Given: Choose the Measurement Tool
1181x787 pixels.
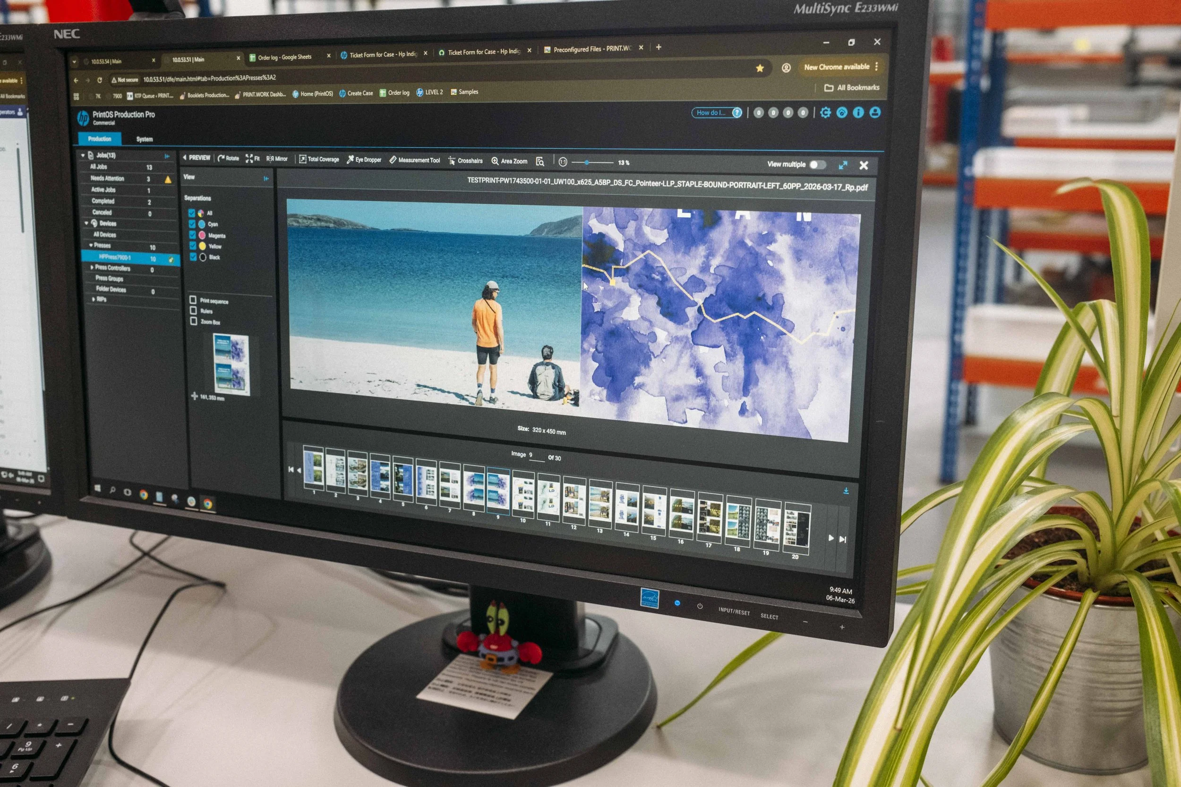Looking at the screenshot, I should coord(414,160).
